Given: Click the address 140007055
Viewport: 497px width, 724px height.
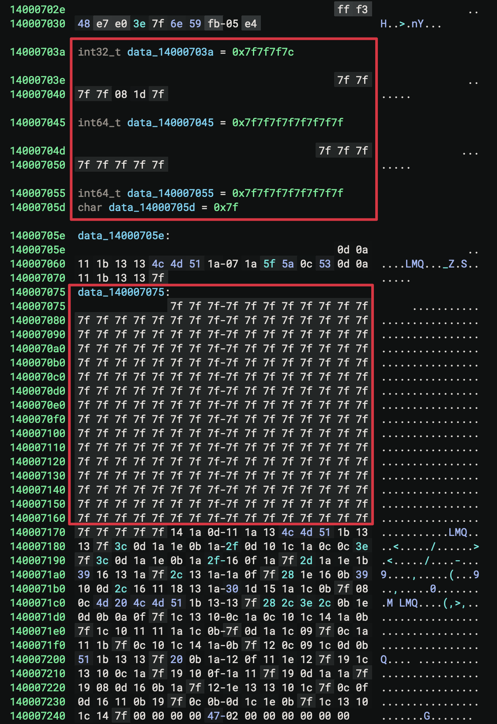Looking at the screenshot, I should tap(38, 193).
